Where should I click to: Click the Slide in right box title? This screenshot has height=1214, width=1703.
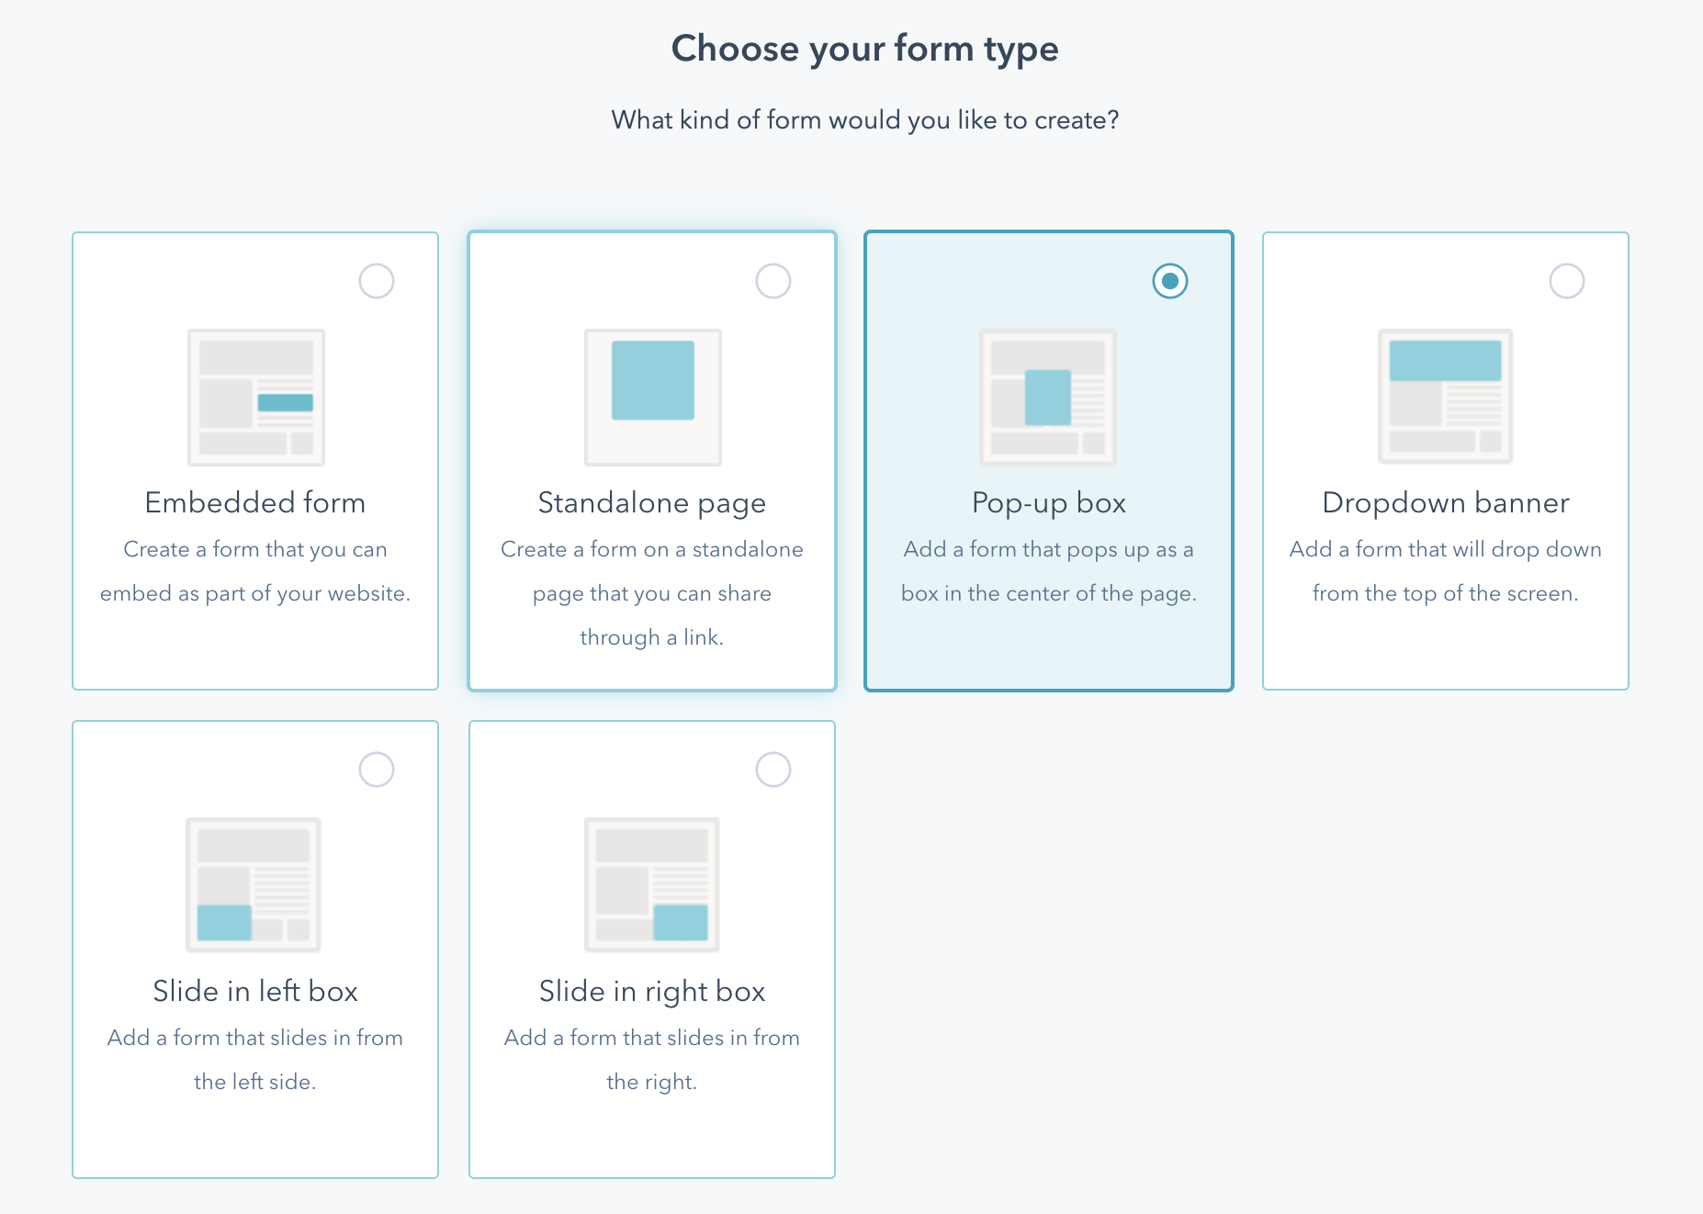click(x=652, y=992)
